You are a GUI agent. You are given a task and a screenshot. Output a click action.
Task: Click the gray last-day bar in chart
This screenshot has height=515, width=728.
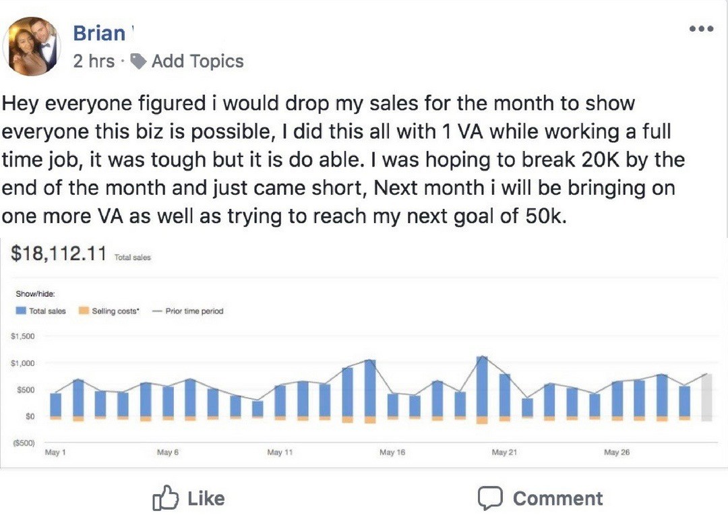point(706,398)
